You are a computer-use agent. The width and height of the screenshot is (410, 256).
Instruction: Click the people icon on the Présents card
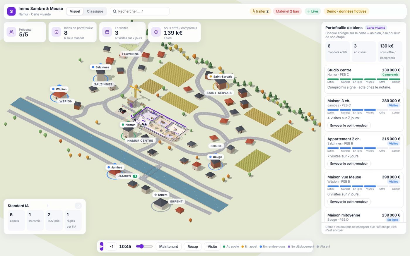point(11,32)
